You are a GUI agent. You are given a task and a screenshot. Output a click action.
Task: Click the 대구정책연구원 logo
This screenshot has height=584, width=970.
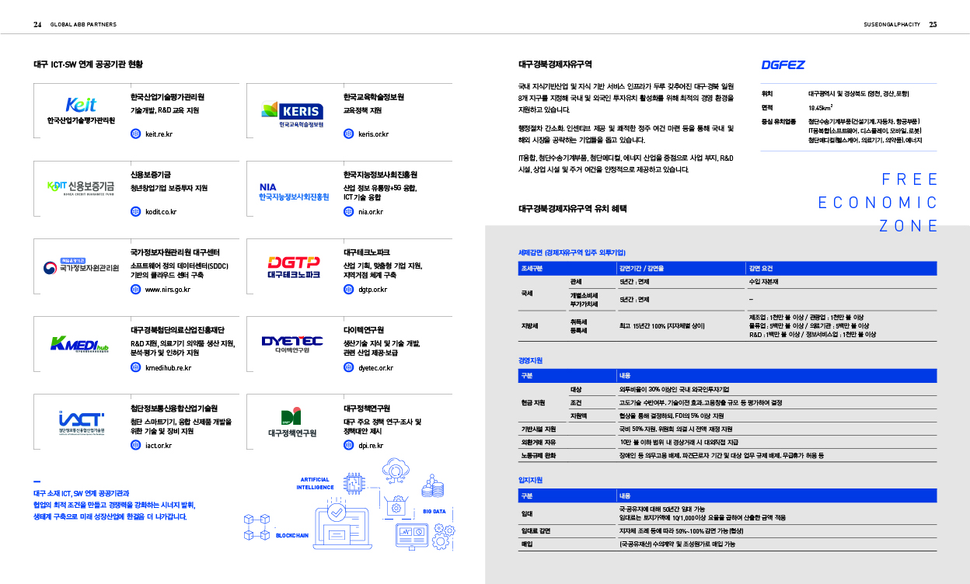pos(292,422)
